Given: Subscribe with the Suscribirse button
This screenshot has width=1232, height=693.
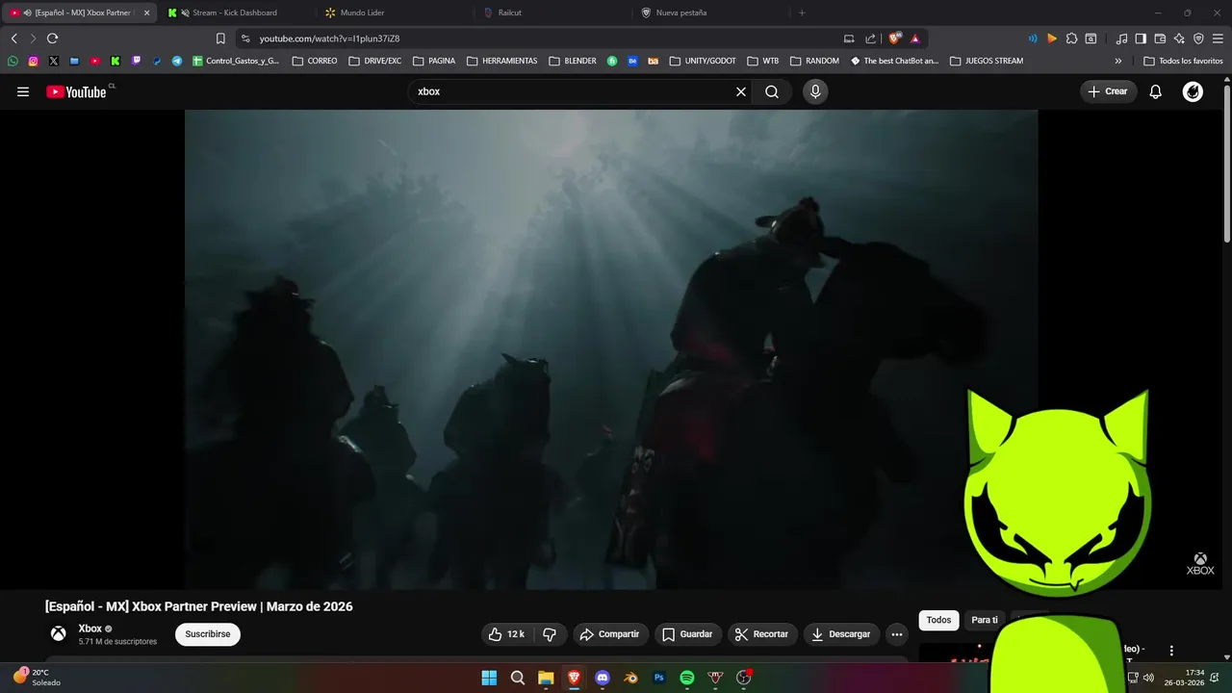Looking at the screenshot, I should click(x=208, y=634).
